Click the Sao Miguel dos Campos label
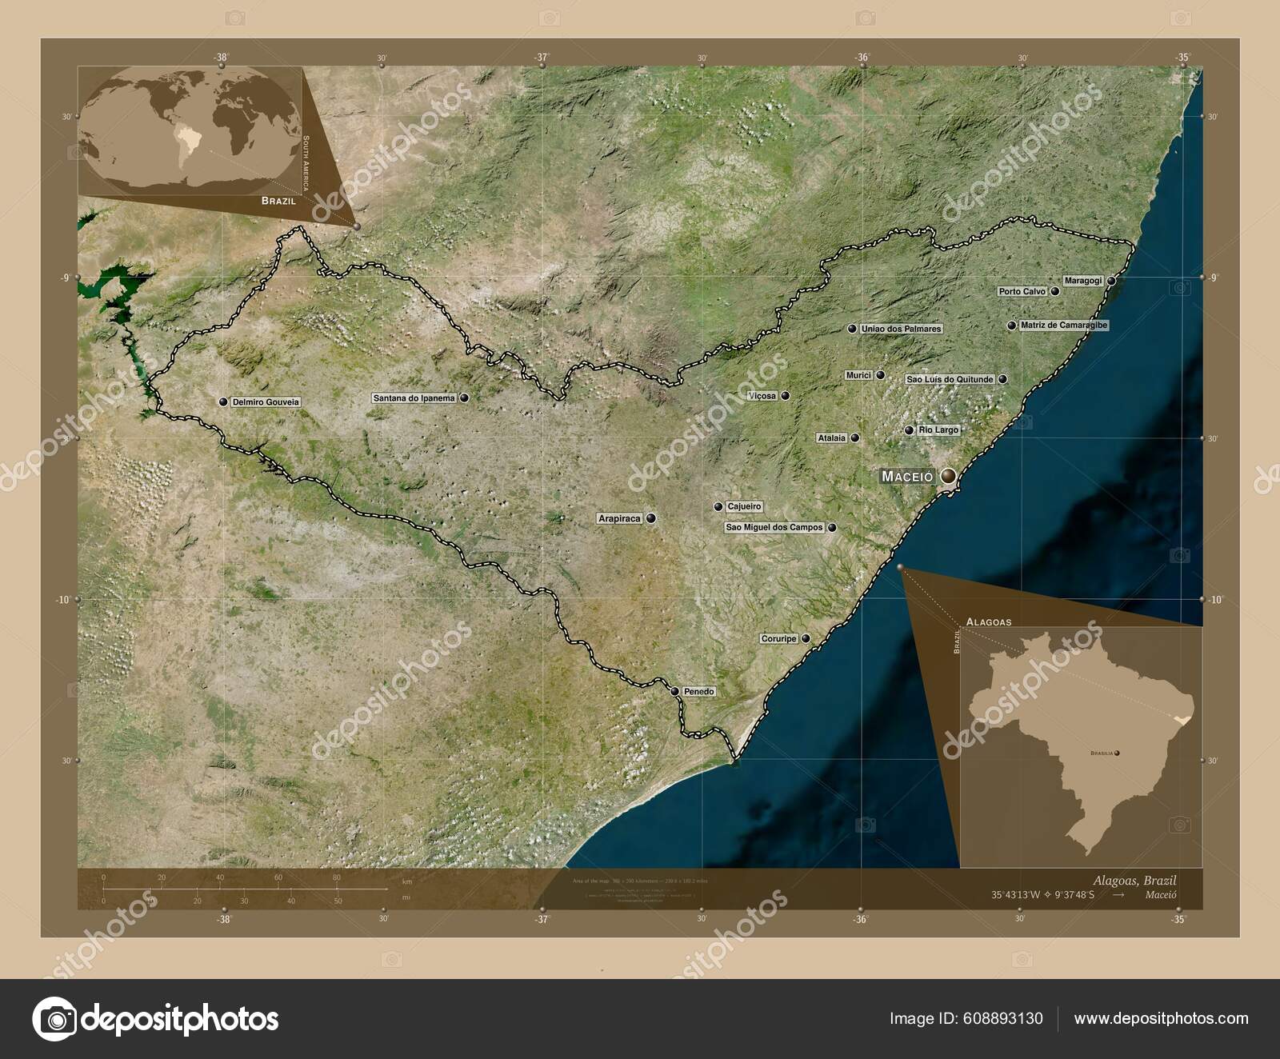Image resolution: width=1280 pixels, height=1059 pixels. (x=774, y=526)
